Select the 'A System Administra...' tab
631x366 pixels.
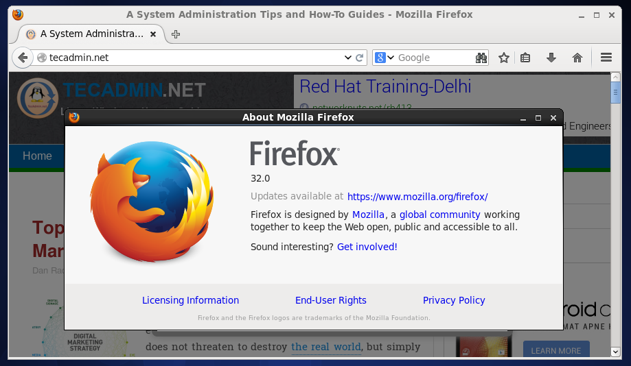tap(91, 34)
